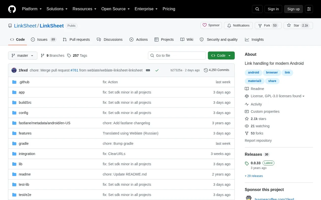The height and width of the screenshot is (200, 321).
Task: Expand the Open Source menu
Action: [x=115, y=9]
